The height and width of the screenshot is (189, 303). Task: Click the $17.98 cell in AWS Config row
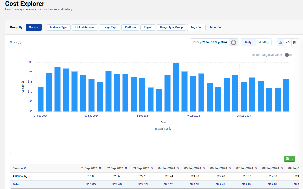click(273, 176)
